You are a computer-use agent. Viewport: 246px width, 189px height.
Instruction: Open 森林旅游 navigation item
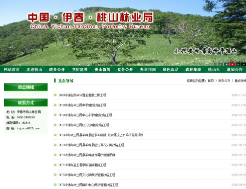pyautogui.click(x=193, y=70)
